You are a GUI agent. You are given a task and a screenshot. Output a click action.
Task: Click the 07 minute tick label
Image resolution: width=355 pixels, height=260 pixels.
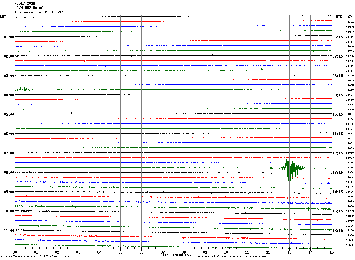163,252
